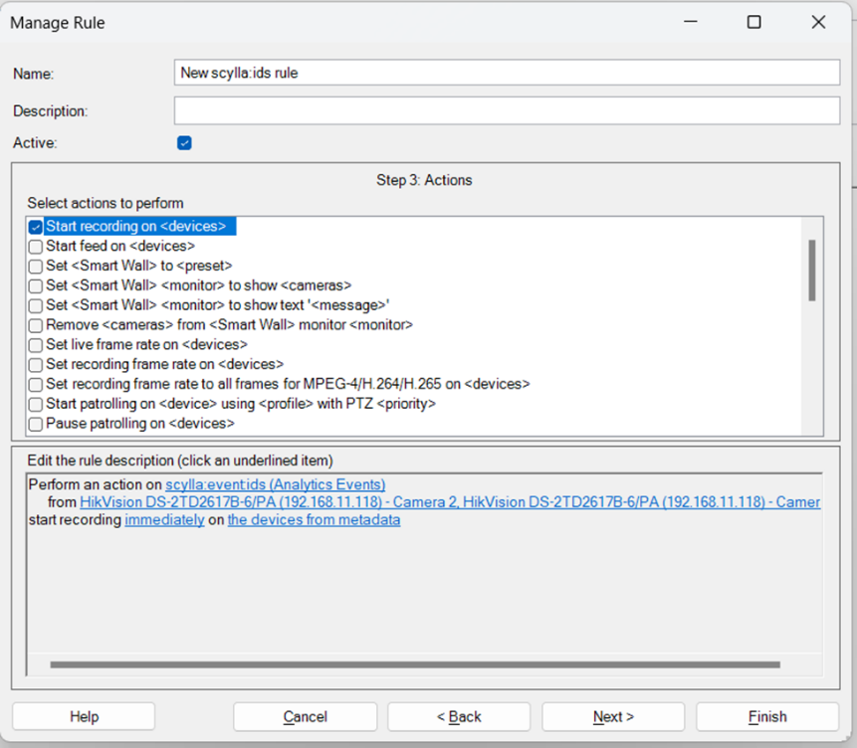Uncheck the Active checkbox
The image size is (857, 748).
tap(184, 142)
